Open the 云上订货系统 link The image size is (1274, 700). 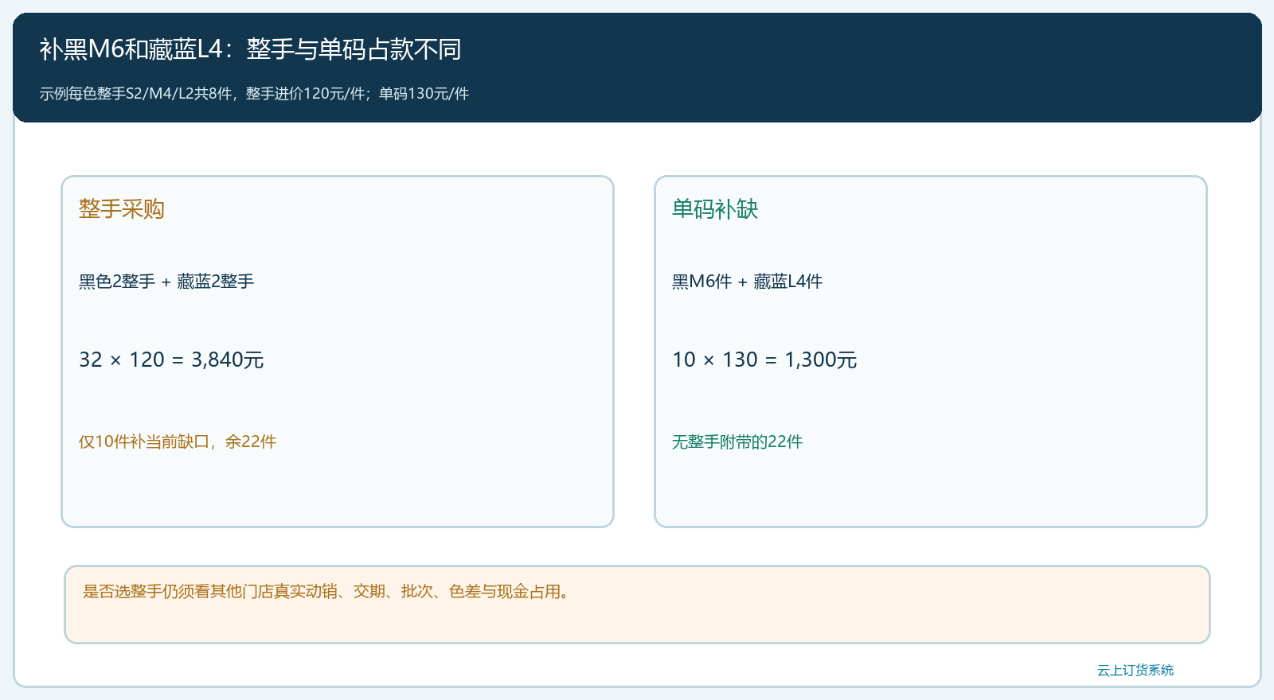[1135, 671]
